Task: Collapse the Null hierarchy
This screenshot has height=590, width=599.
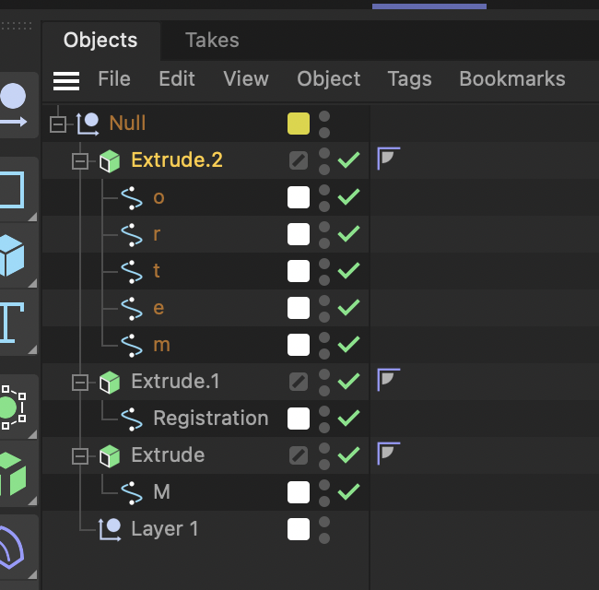Action: point(59,124)
